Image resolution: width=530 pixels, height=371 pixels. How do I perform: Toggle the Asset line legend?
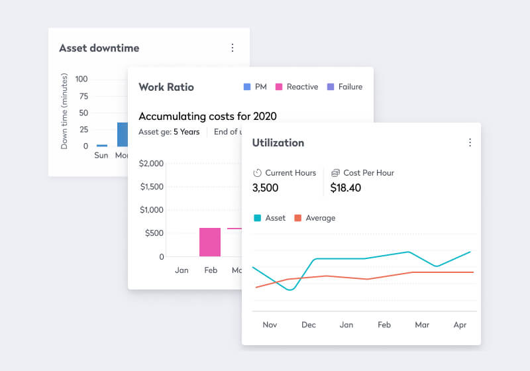(269, 218)
